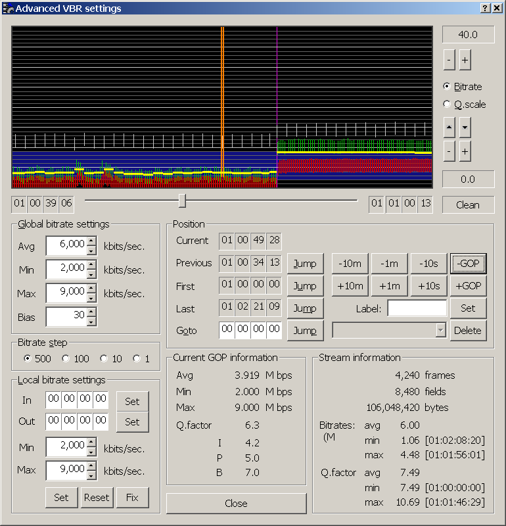Image resolution: width=506 pixels, height=526 pixels.
Task: Click the global Max bitrate field
Action: 66,293
